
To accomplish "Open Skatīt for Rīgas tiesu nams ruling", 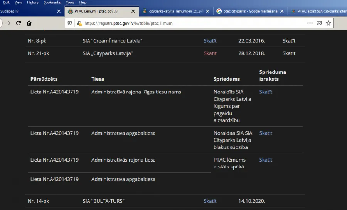I will 266,92.
